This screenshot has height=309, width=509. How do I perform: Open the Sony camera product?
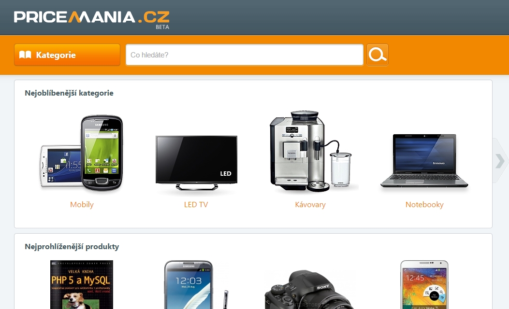tap(310, 289)
